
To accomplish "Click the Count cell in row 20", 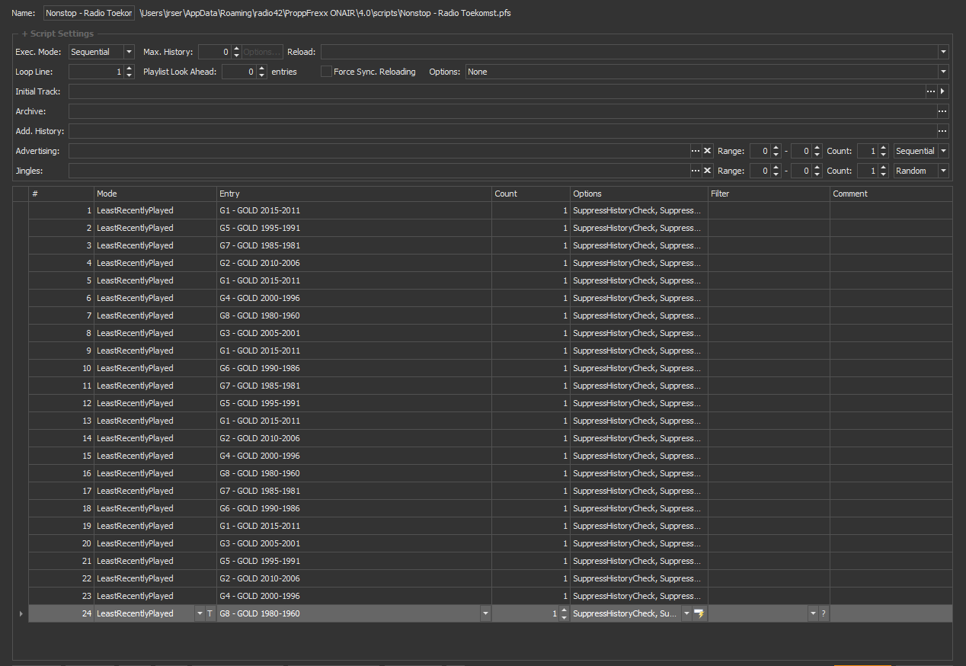I will (x=531, y=543).
